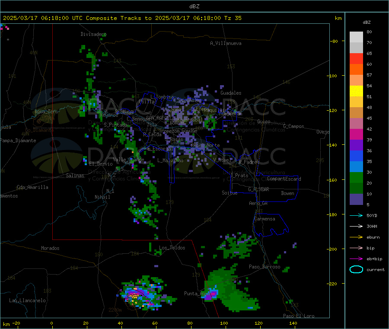Click the Punta_Agua place label
Screen dimensions: 389x329
(197, 294)
